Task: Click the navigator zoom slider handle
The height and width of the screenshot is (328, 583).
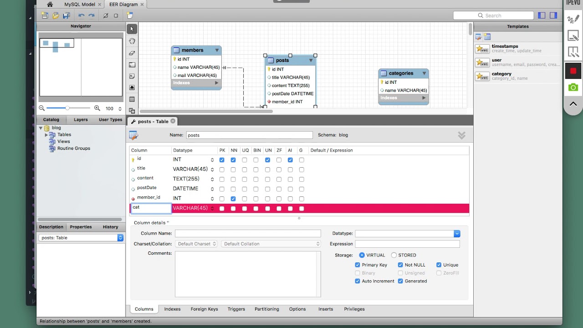Action: pos(67,108)
